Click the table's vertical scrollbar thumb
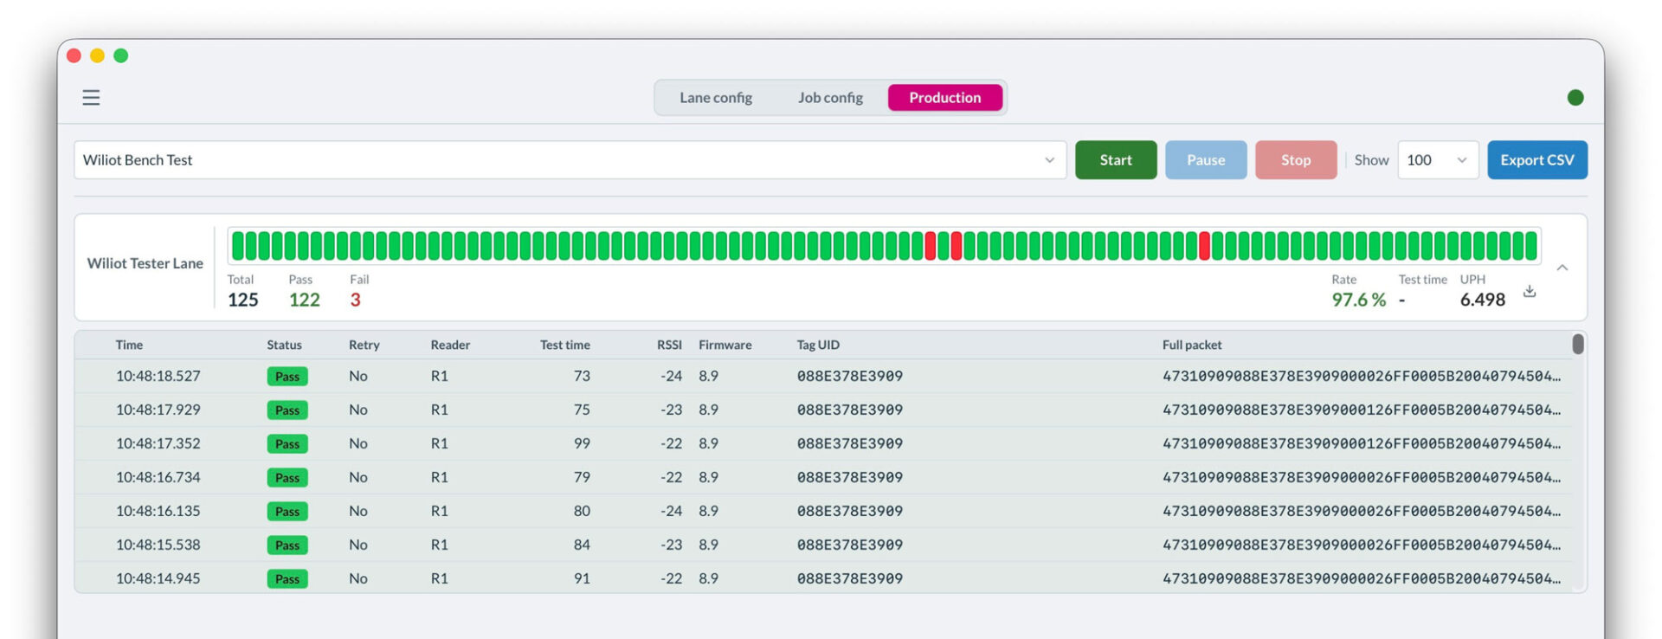 1578,345
